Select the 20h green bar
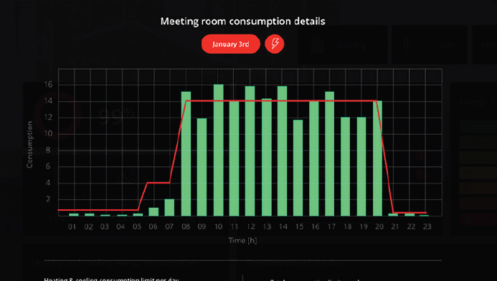Image resolution: width=497 pixels, height=281 pixels. (377, 158)
